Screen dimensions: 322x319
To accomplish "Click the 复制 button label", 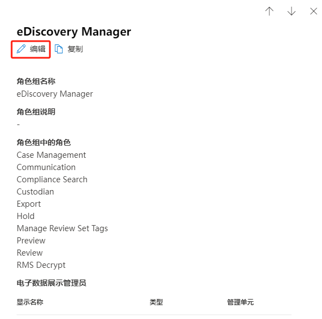I will tap(75, 49).
